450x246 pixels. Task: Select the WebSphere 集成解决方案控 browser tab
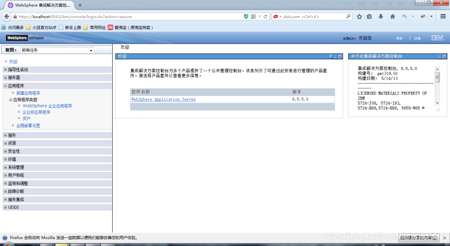[39, 5]
